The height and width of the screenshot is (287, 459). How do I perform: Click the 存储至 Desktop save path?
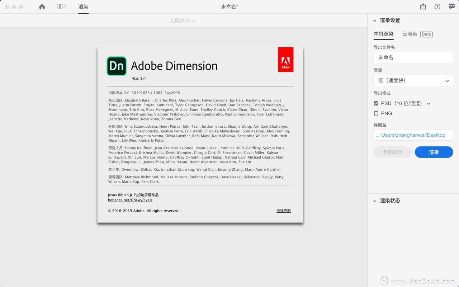click(x=413, y=135)
